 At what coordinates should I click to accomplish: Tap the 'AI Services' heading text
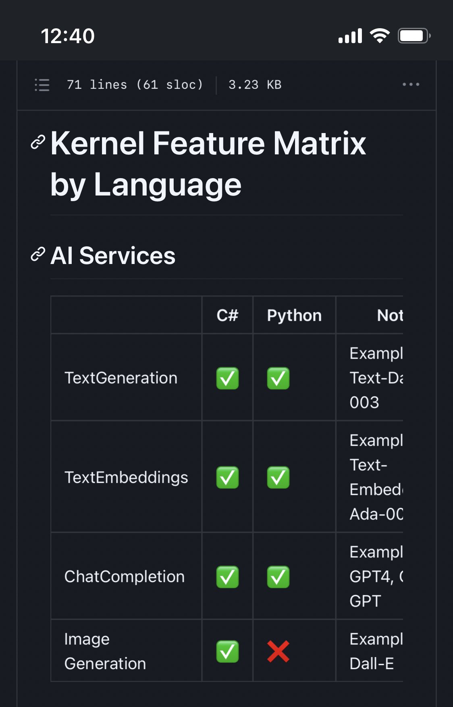click(x=113, y=256)
